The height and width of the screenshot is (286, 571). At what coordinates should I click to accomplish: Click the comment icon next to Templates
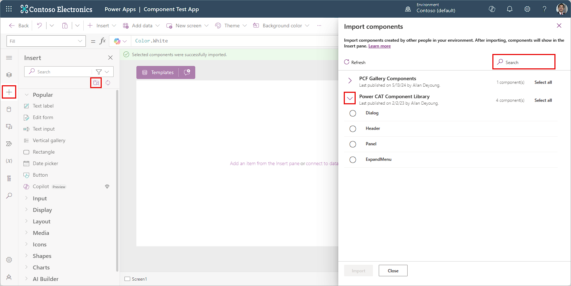pyautogui.click(x=187, y=72)
